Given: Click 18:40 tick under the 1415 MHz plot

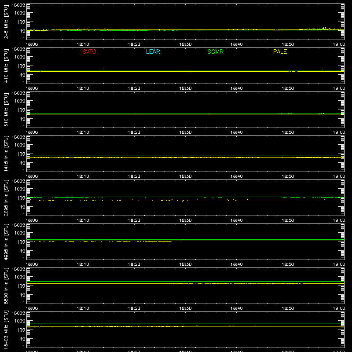Looking at the screenshot, I should 237,176.
